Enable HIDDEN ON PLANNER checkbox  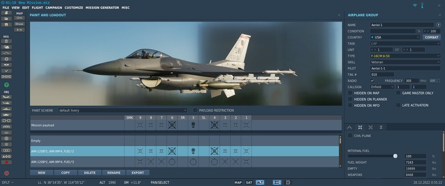[x=350, y=99]
